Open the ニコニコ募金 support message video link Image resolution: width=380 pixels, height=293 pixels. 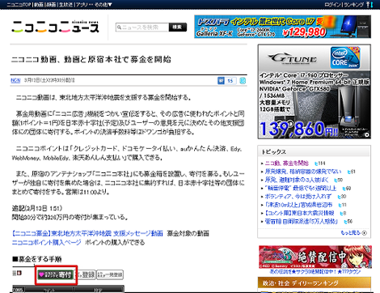(87, 233)
